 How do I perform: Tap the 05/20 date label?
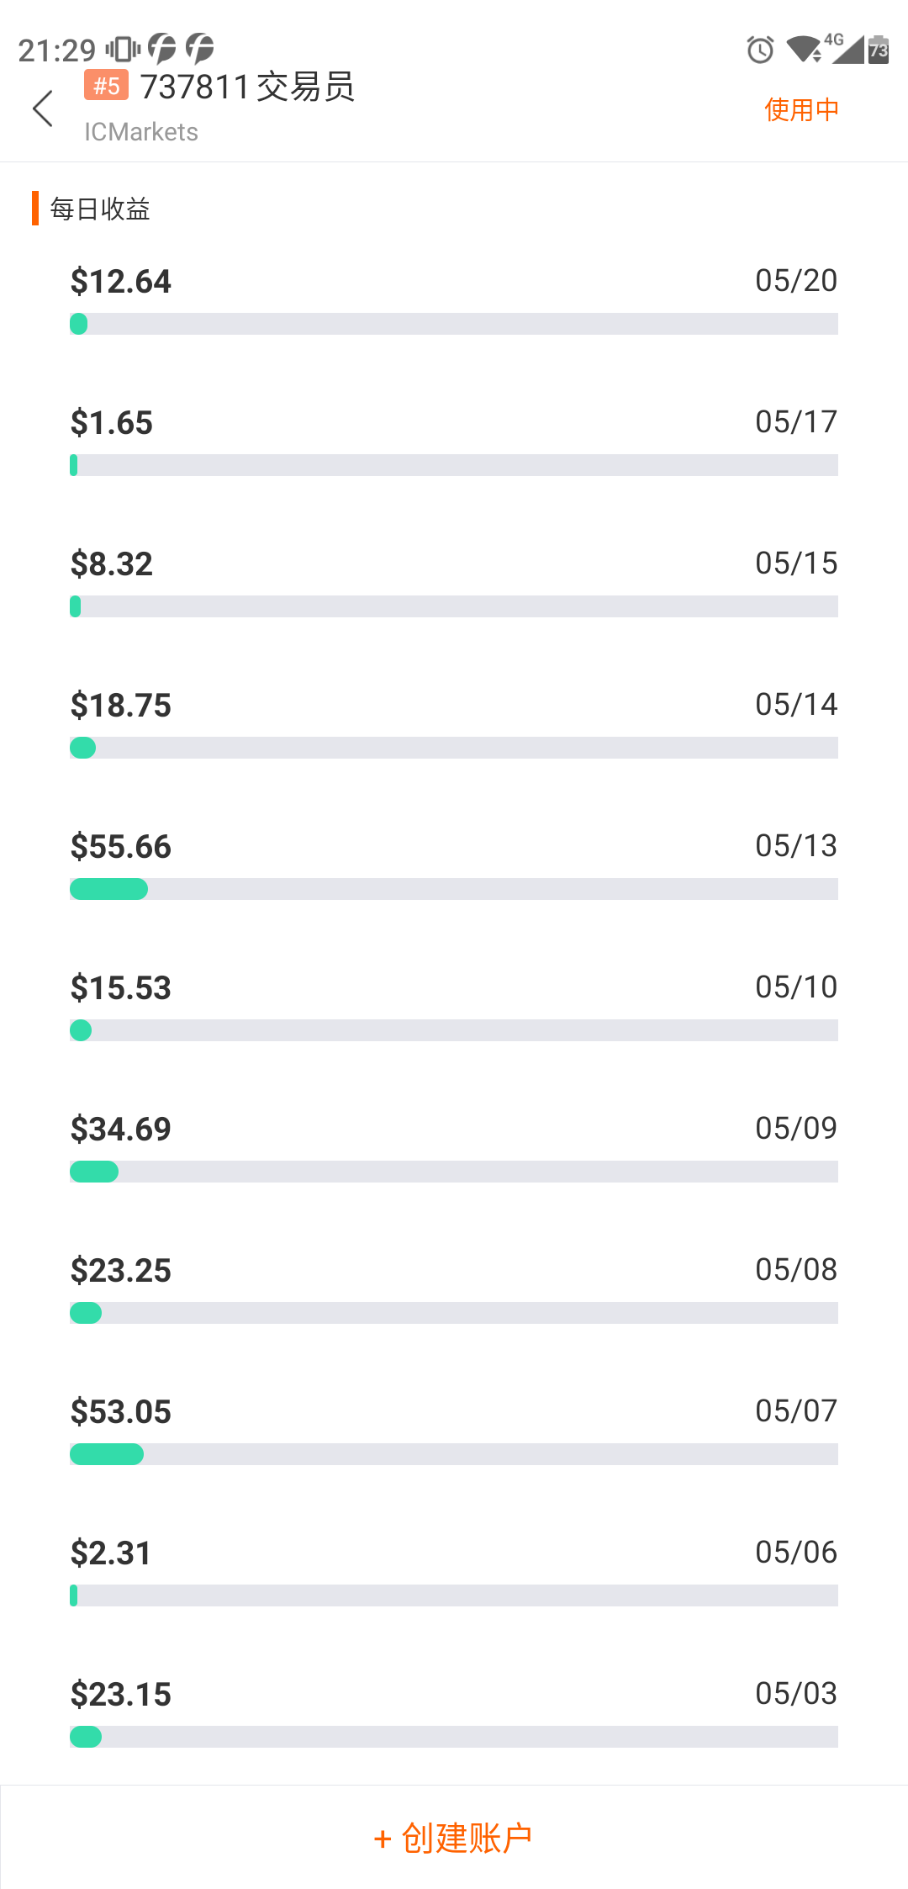point(795,281)
